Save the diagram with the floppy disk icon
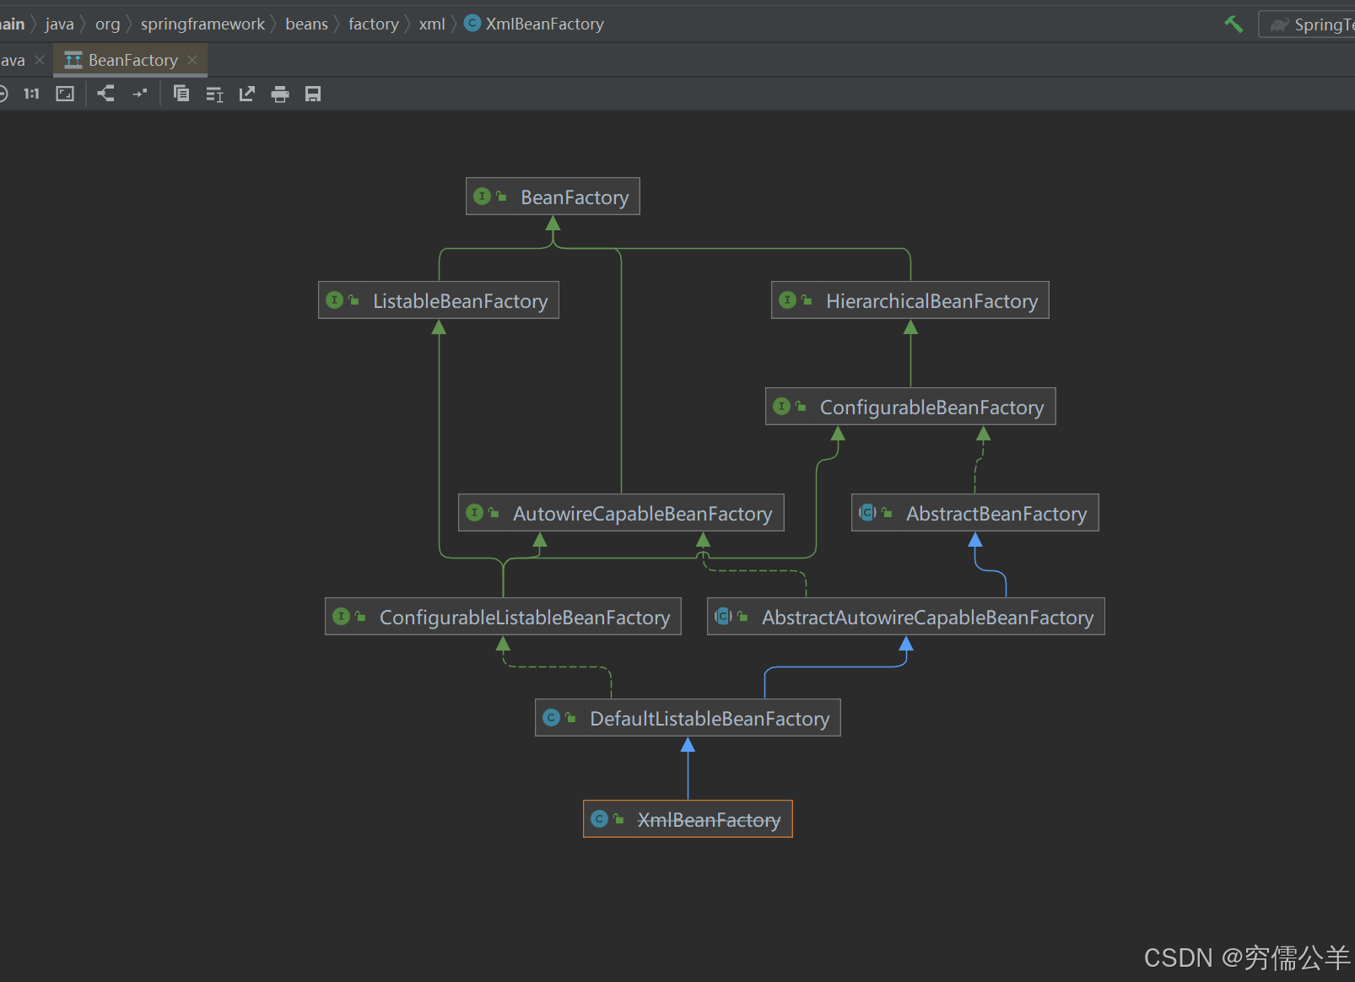This screenshot has height=982, width=1355. tap(313, 94)
